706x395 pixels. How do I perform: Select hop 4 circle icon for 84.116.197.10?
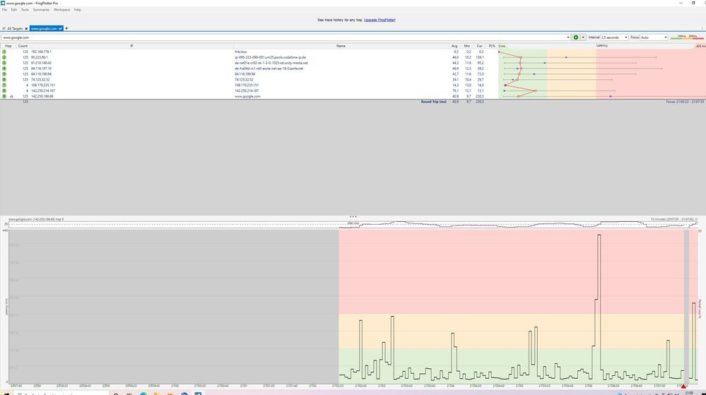4,69
